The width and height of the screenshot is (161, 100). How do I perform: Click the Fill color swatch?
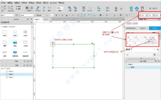click(155, 55)
